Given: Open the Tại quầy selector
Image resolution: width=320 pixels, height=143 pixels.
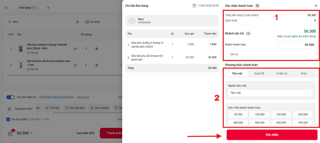Looking at the screenshot, I should click(x=101, y=22).
